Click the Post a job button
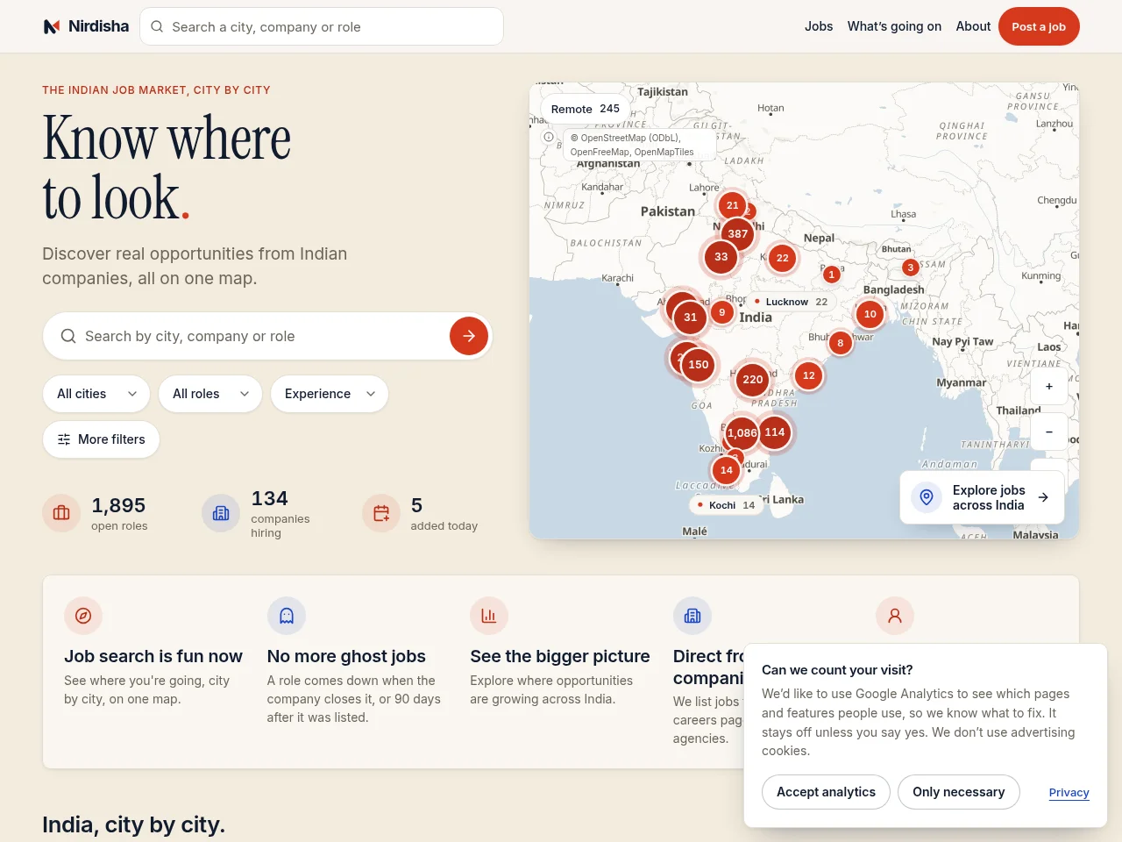Screen dimensions: 1122x842 [x=1039, y=26]
